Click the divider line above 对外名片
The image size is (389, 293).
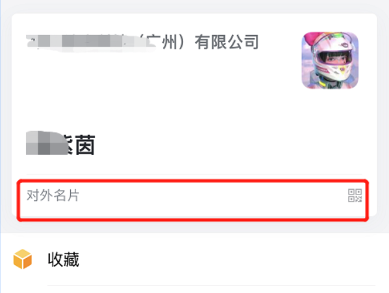click(194, 174)
